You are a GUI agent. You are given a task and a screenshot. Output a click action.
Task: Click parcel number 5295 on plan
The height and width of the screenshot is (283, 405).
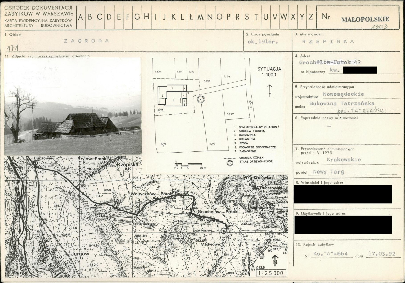tap(207, 81)
